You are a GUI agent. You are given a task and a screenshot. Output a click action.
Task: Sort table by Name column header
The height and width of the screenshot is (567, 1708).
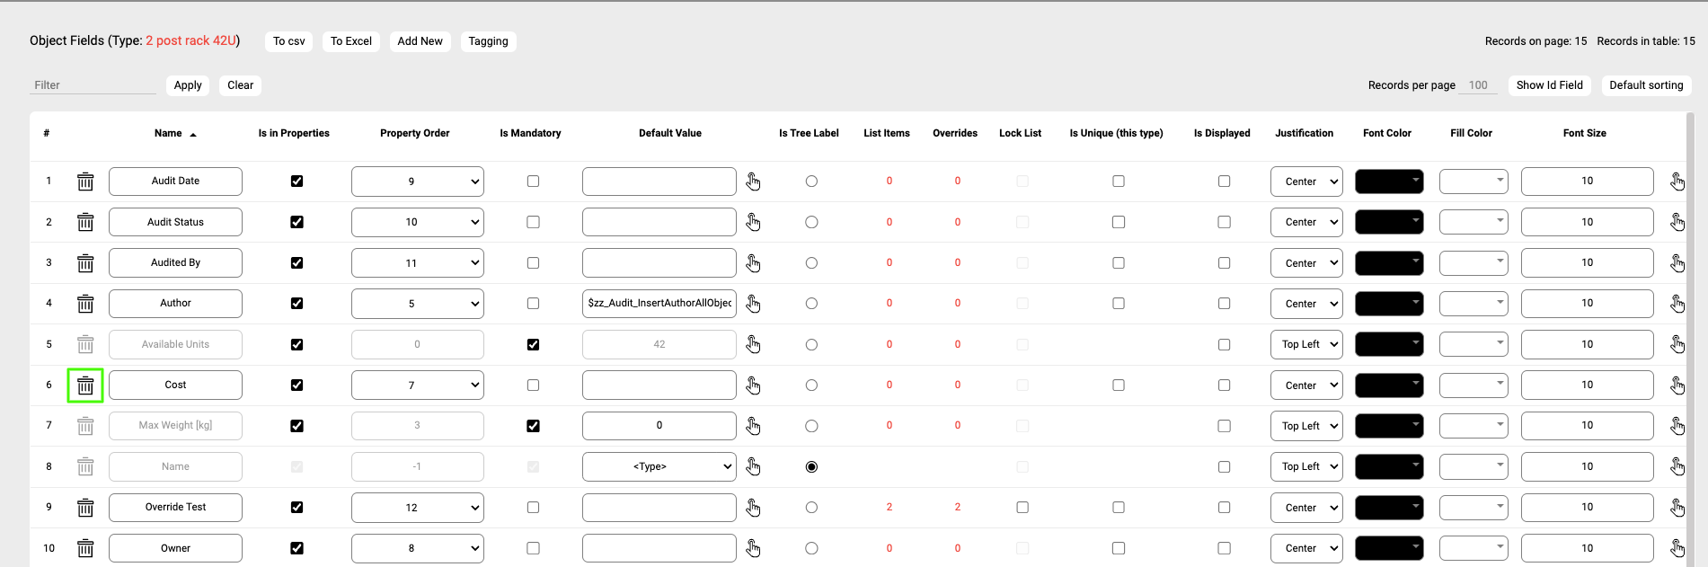pos(168,133)
